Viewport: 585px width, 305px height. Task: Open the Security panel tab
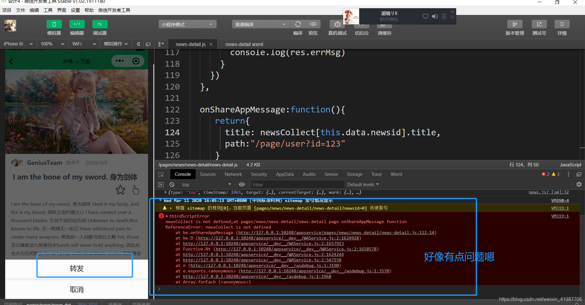pyautogui.click(x=259, y=174)
